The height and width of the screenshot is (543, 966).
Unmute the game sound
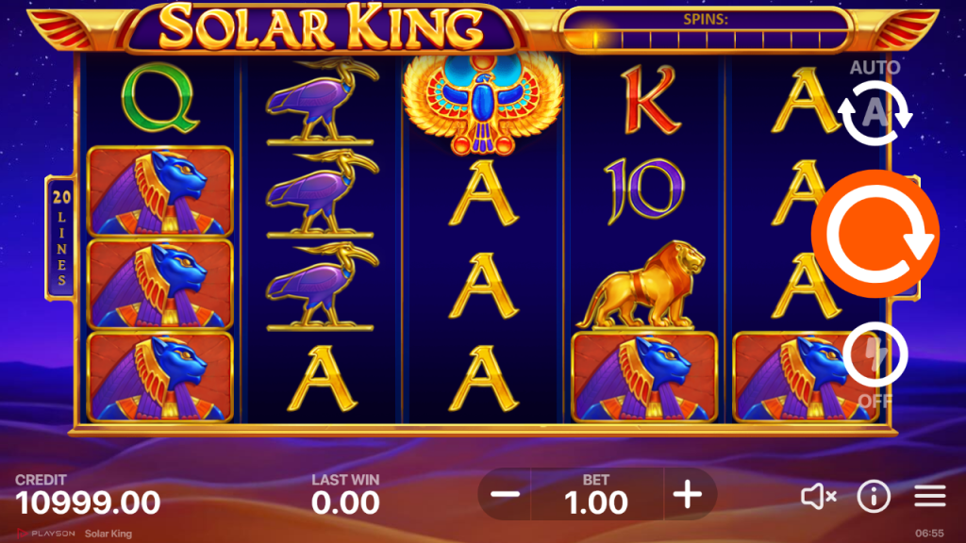pos(818,496)
